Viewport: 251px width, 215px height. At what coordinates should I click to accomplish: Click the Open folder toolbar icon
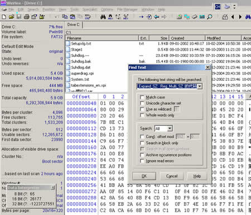pyautogui.click(x=11, y=17)
